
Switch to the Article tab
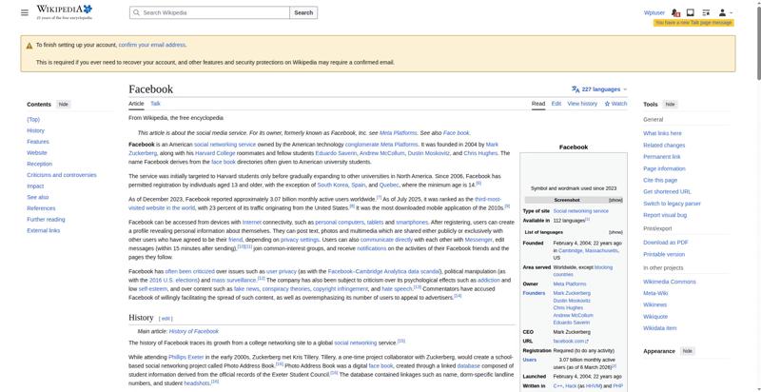pos(136,104)
